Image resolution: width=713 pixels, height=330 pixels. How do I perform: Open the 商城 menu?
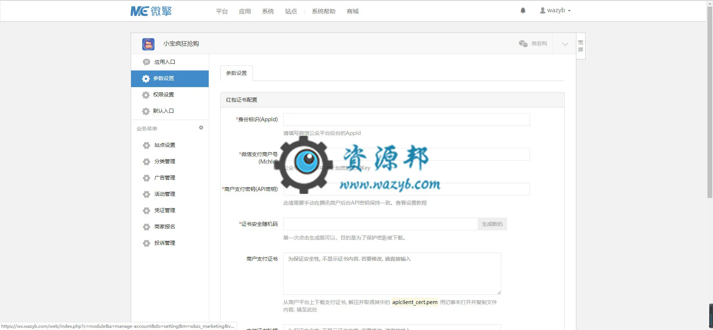click(x=352, y=11)
